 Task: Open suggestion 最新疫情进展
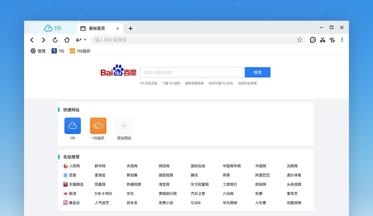[194, 83]
